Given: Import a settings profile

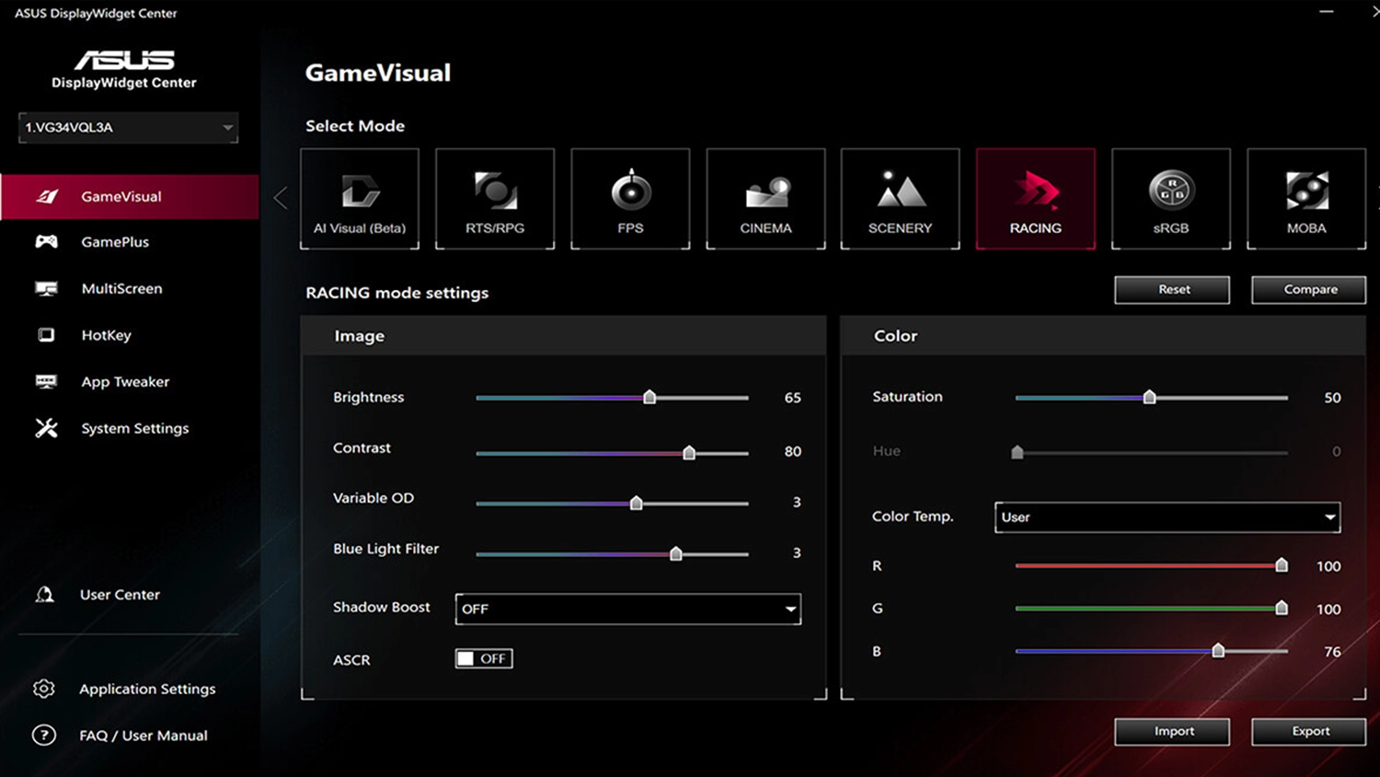Looking at the screenshot, I should pyautogui.click(x=1173, y=731).
